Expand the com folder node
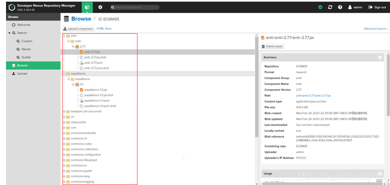Screen dimensions: 390x185 [x=64, y=128]
